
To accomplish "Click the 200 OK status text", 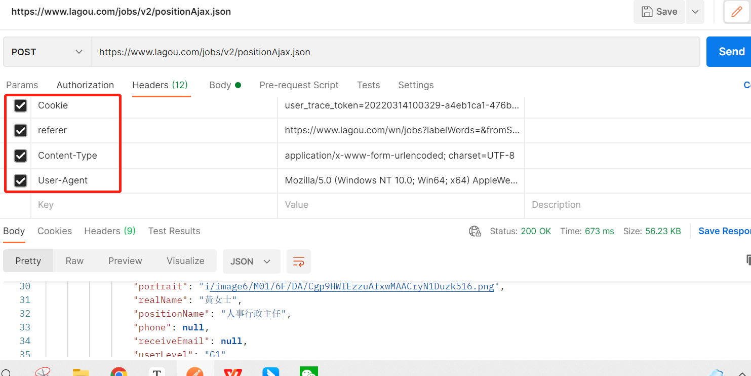I will (x=536, y=231).
